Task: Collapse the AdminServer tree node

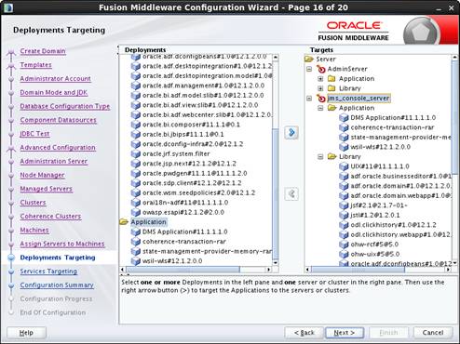Action: [309, 69]
